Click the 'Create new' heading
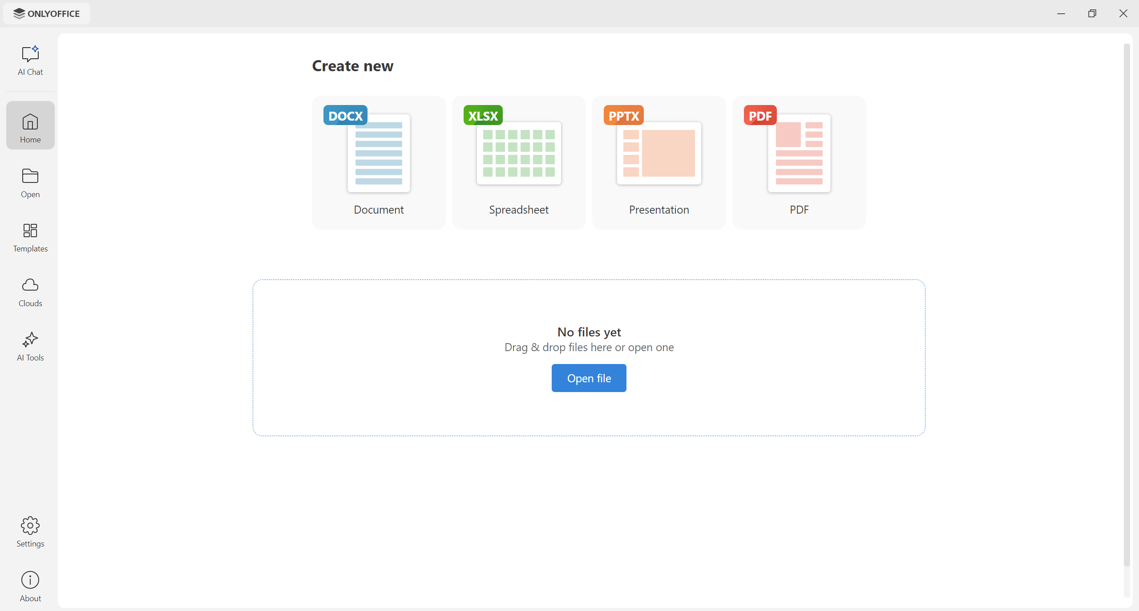The height and width of the screenshot is (611, 1139). click(352, 66)
